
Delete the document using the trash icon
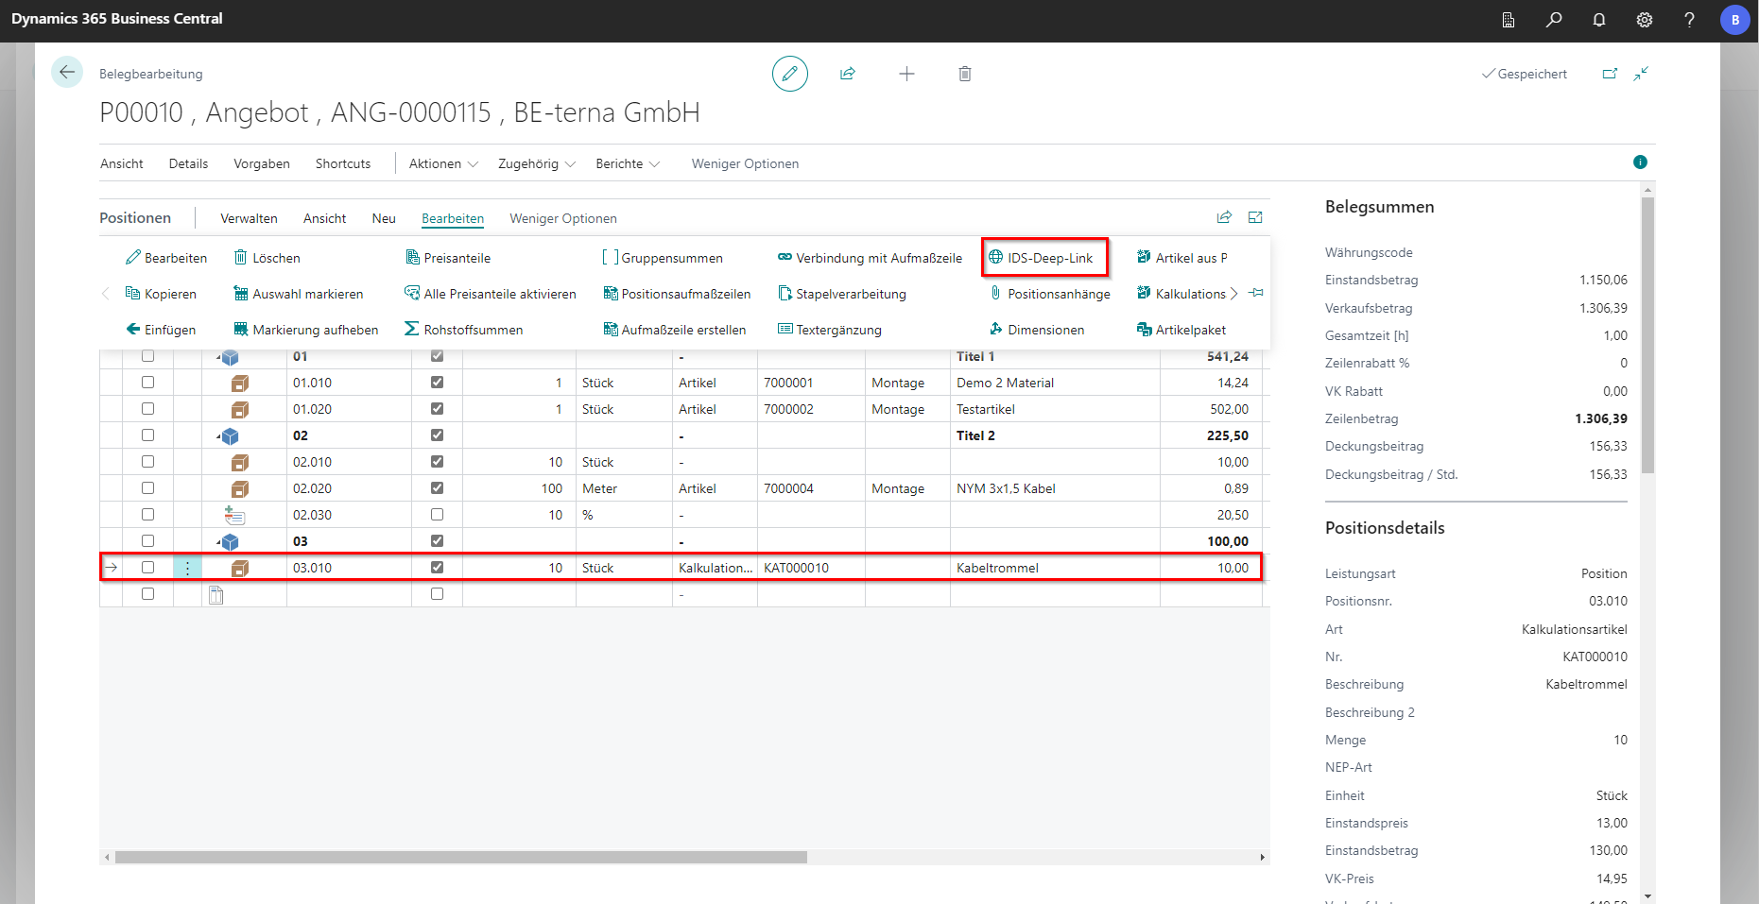point(964,74)
